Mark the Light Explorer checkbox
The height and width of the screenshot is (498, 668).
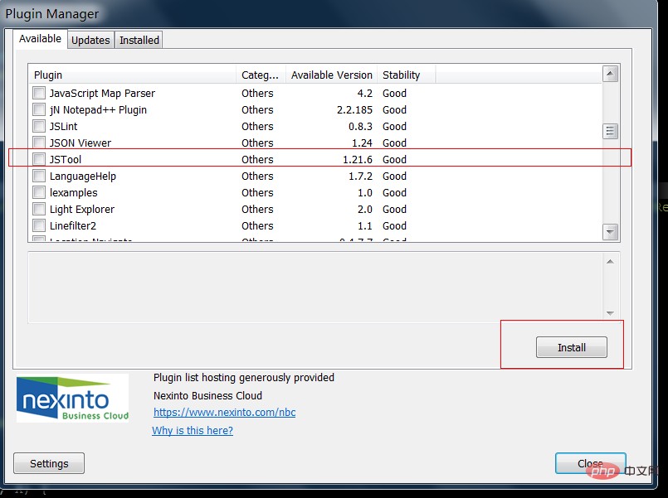[39, 209]
